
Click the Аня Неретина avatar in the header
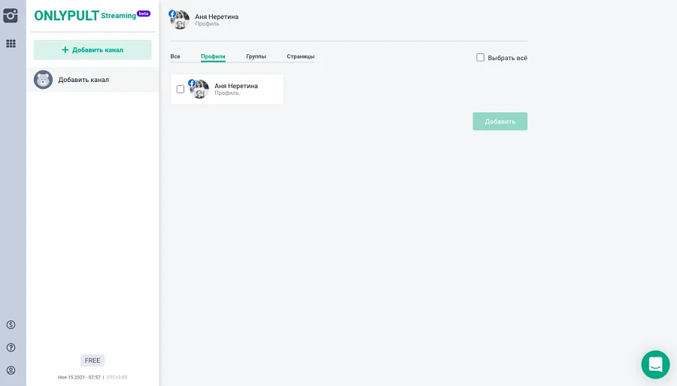pos(179,20)
